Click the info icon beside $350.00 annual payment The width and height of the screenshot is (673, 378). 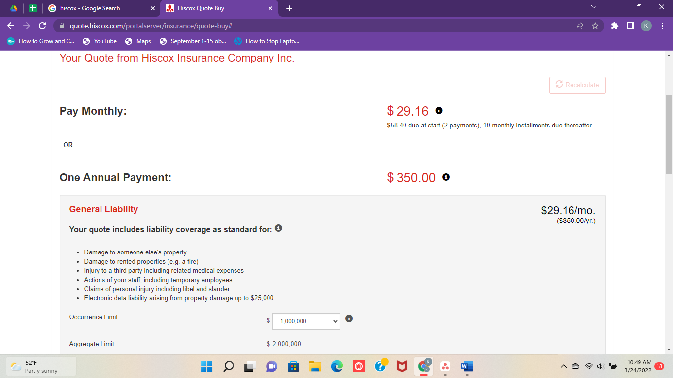pyautogui.click(x=446, y=177)
